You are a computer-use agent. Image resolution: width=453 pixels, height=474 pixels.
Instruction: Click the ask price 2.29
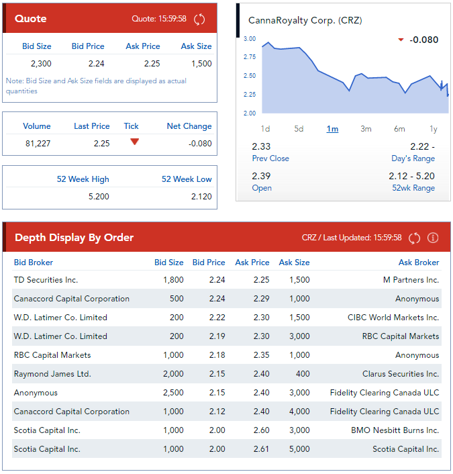click(262, 299)
